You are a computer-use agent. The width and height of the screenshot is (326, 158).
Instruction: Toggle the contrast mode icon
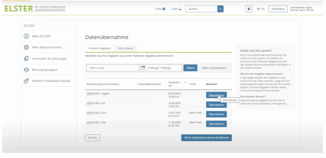[249, 9]
